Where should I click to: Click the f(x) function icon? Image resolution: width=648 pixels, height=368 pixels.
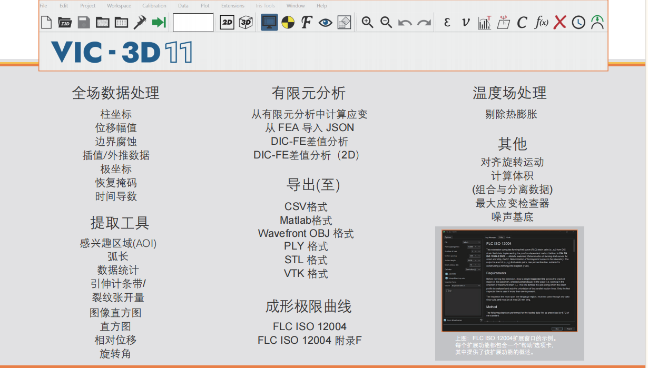point(541,23)
